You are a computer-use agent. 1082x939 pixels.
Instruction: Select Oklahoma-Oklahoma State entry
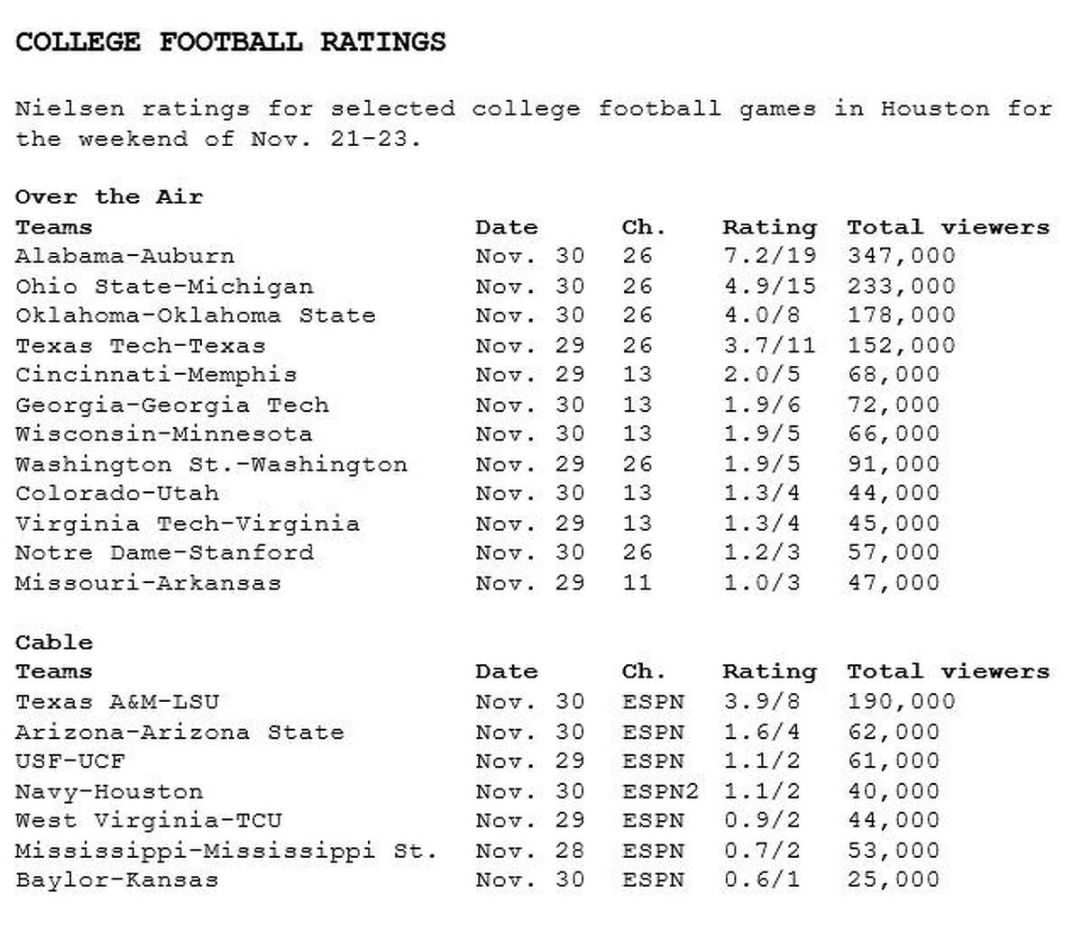tap(195, 315)
